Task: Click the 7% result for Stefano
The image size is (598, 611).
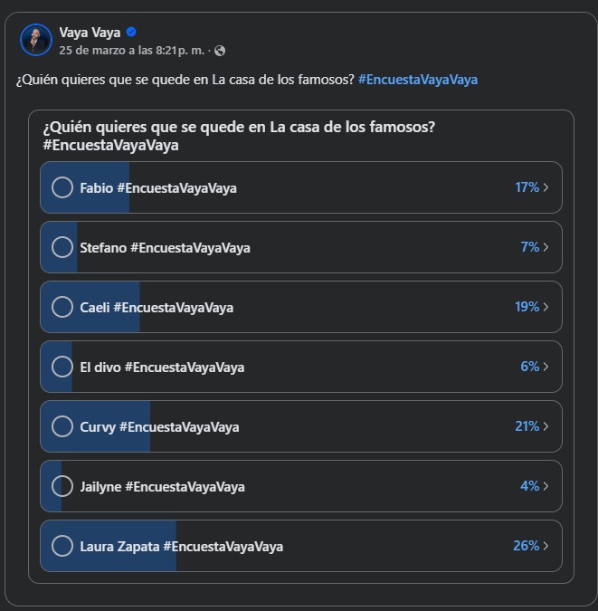Action: pyautogui.click(x=529, y=247)
